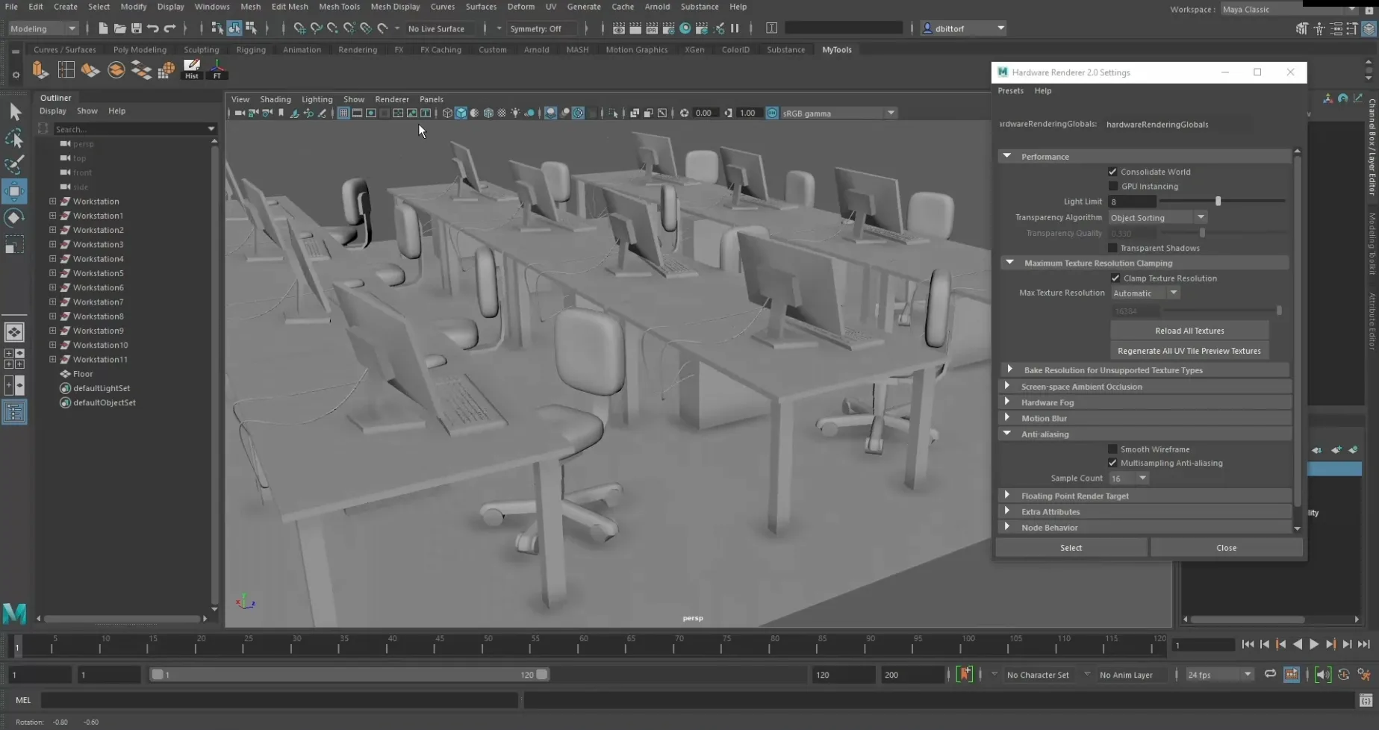Open Transparency Algorithm Object Sorting dropdown
The image size is (1379, 730).
[x=1157, y=217]
